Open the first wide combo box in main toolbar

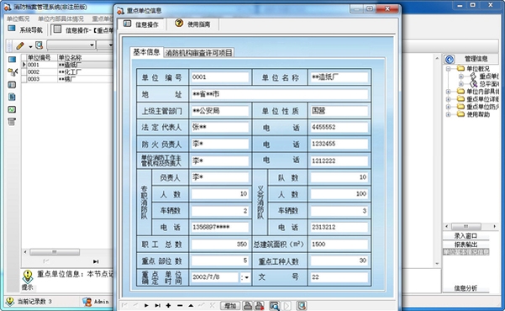pyautogui.click(x=71, y=45)
